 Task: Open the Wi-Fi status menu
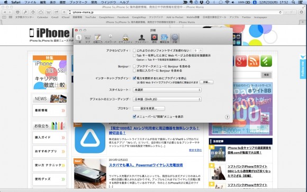point(227,2)
